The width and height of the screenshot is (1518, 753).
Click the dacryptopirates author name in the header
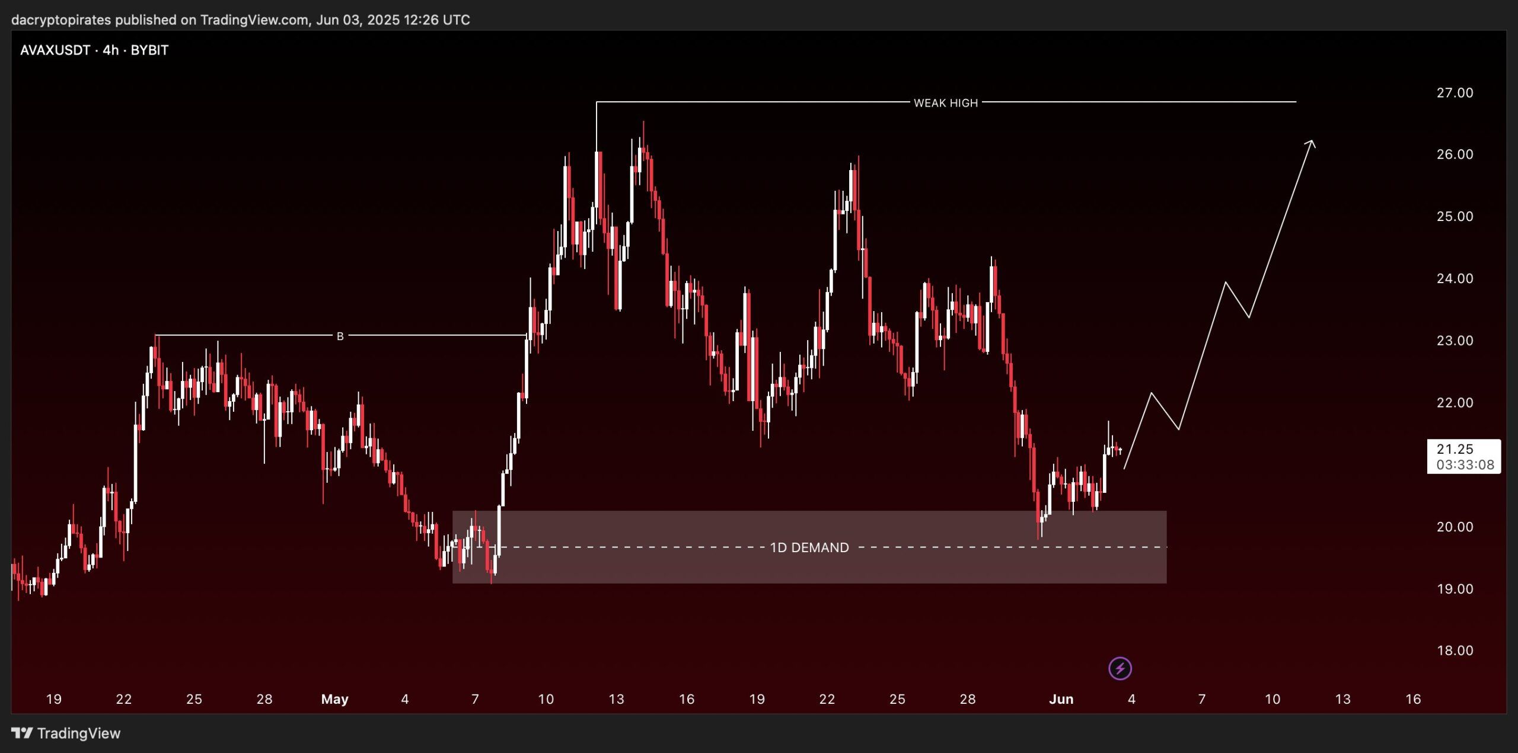click(x=61, y=20)
